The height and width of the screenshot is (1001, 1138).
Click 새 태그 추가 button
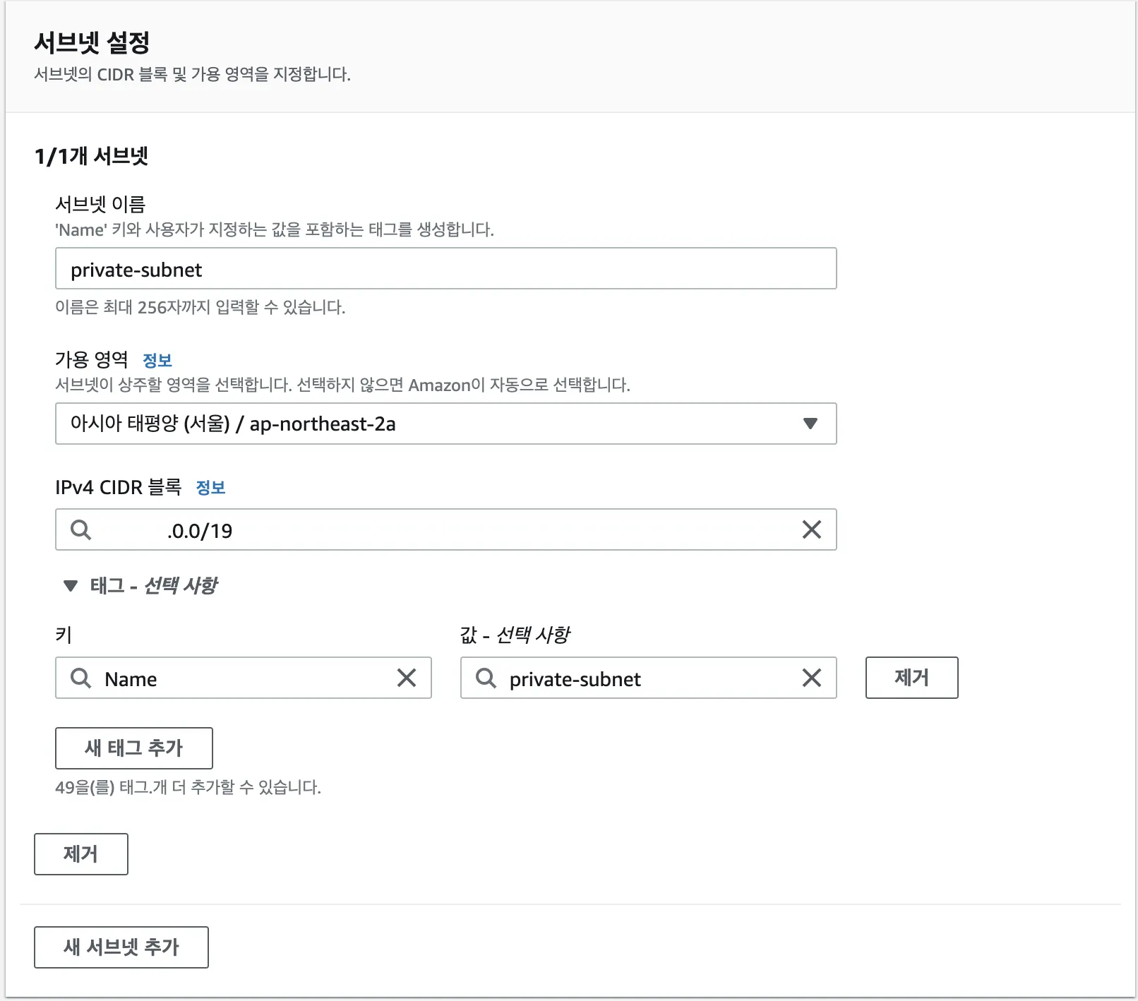pos(134,748)
